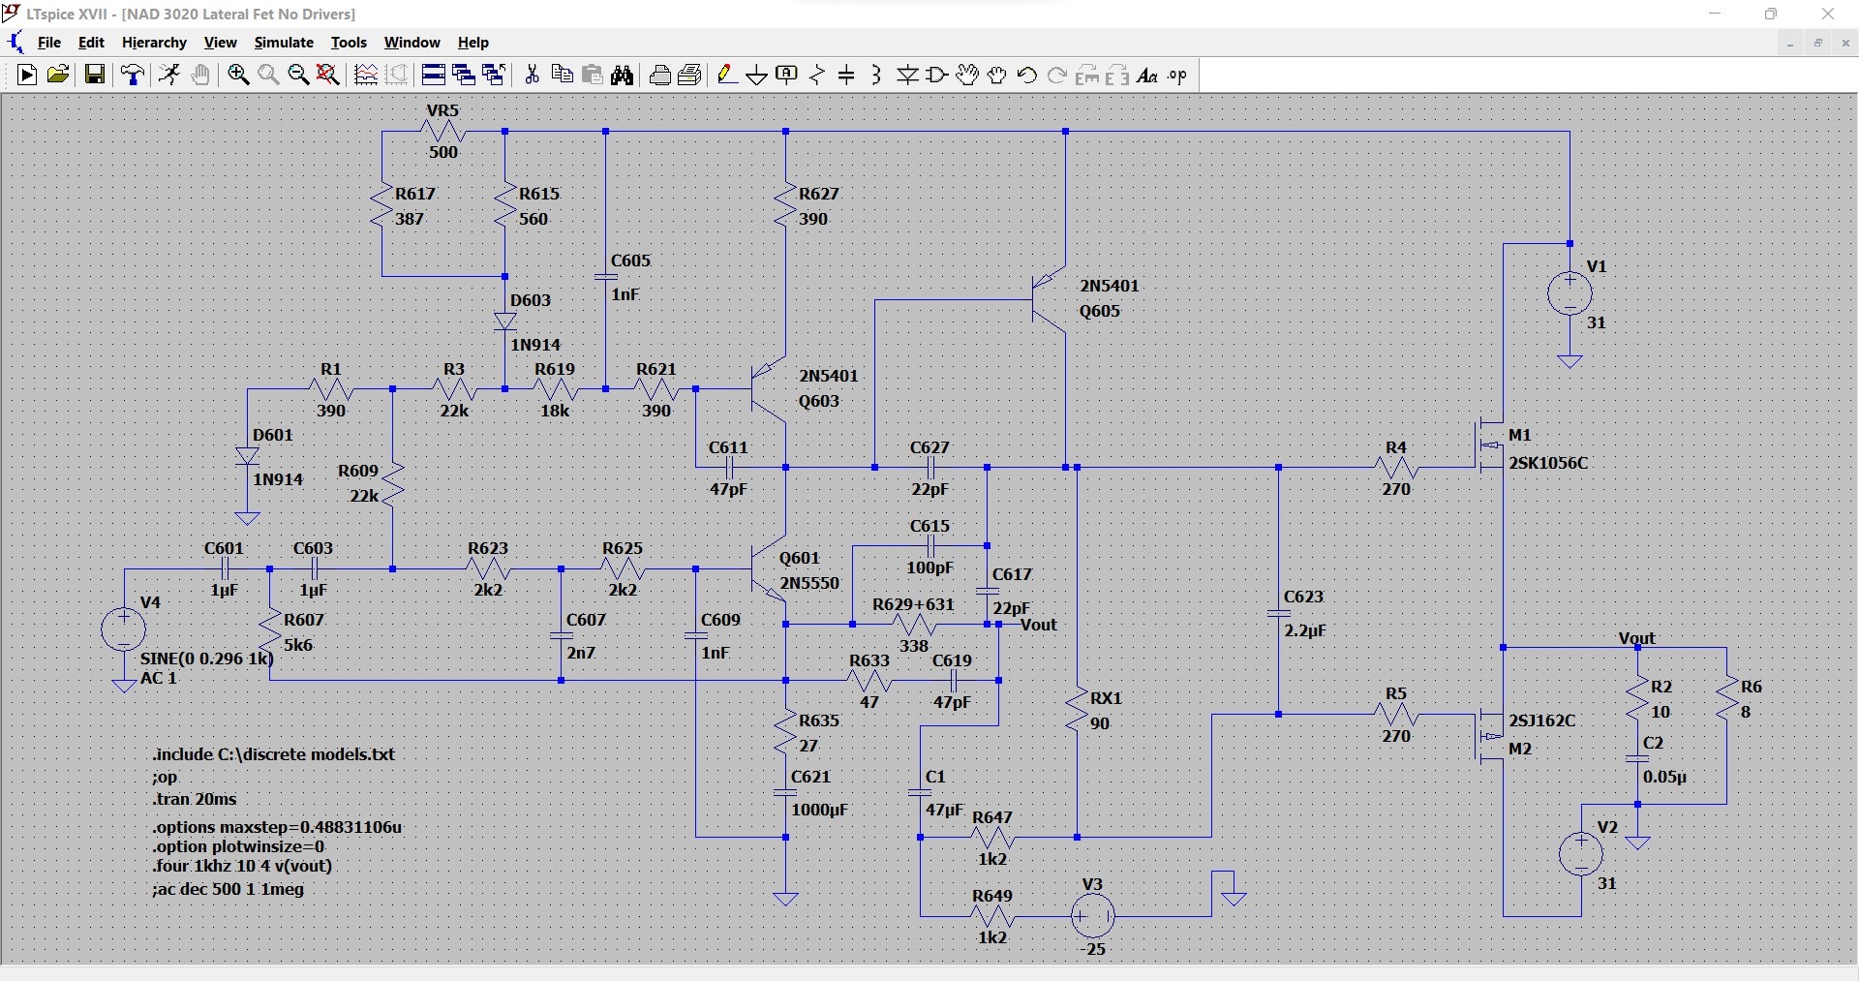The width and height of the screenshot is (1859, 981).
Task: Select the Pan magnifier tool
Action: point(268,76)
